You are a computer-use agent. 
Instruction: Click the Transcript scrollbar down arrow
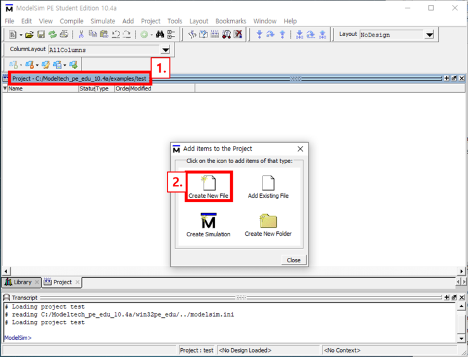[x=462, y=338]
